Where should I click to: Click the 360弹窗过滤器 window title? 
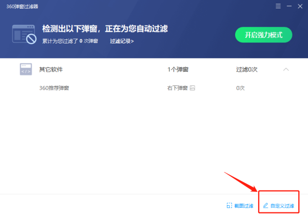click(x=22, y=7)
